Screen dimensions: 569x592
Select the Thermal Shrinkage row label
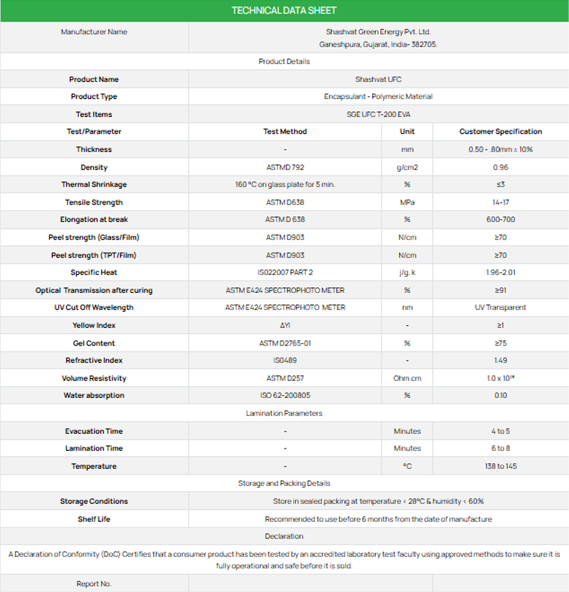click(x=94, y=184)
